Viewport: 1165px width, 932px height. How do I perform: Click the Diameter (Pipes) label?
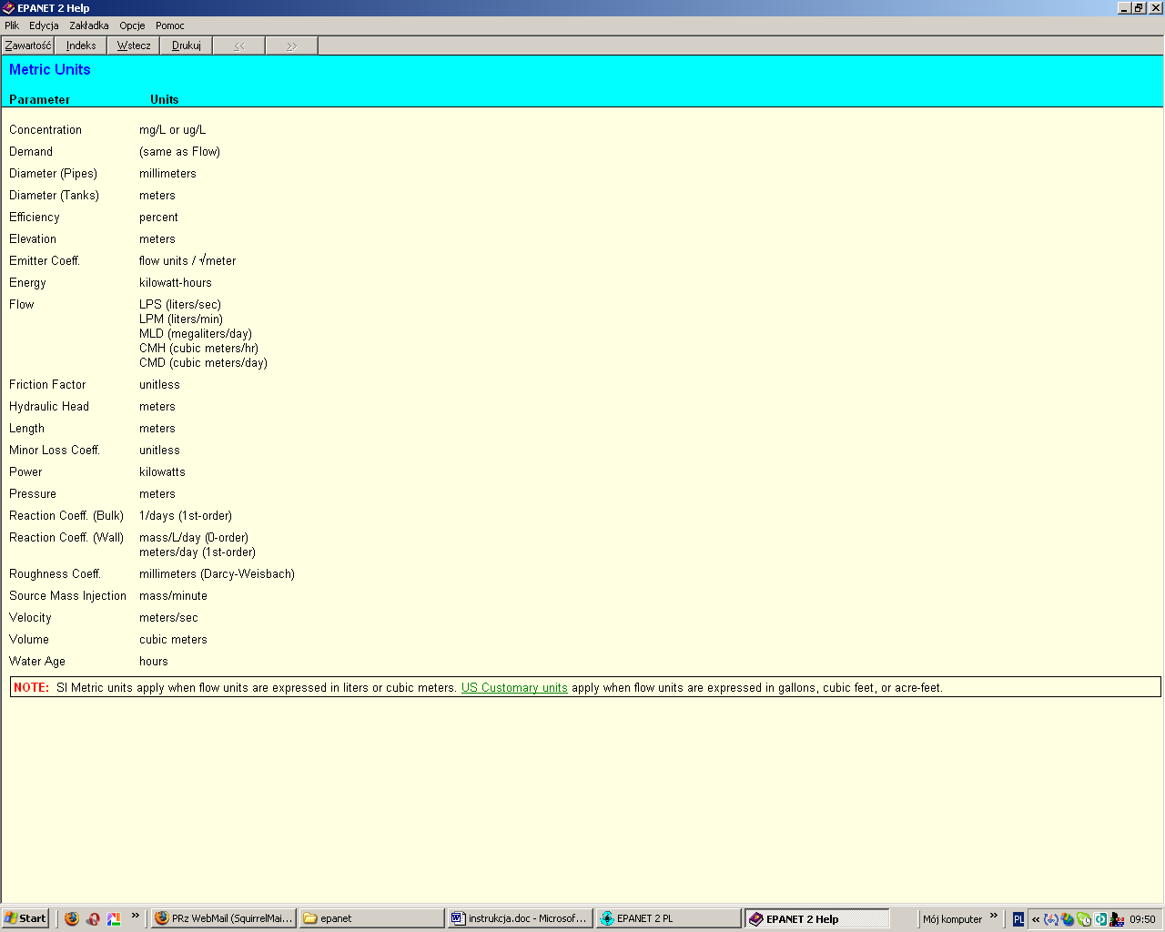click(53, 174)
